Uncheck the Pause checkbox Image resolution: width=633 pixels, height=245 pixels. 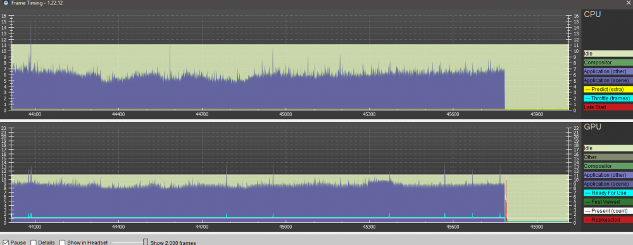(5, 242)
